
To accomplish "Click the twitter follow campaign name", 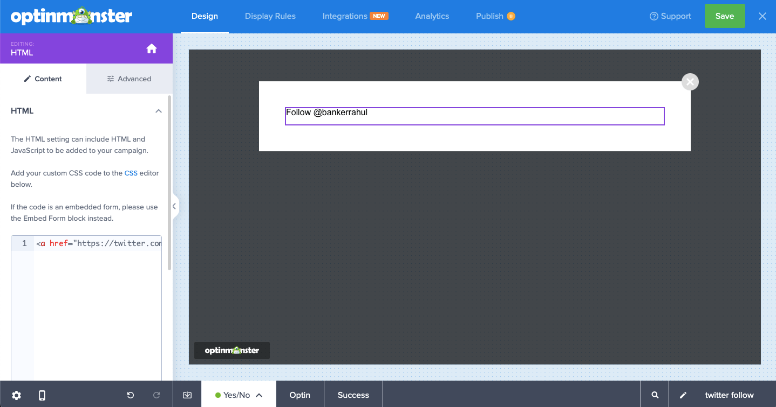I will [730, 395].
